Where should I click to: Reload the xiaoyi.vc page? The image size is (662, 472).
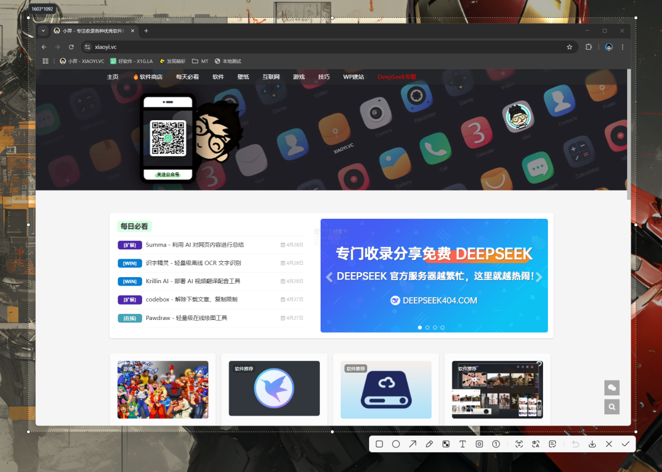(71, 47)
